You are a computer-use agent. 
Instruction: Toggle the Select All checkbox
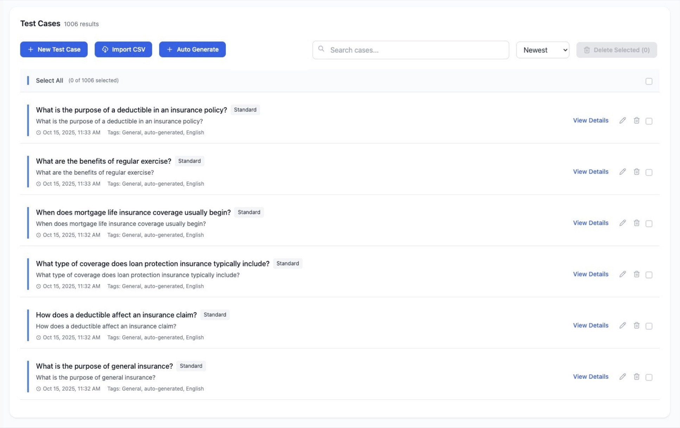(649, 81)
